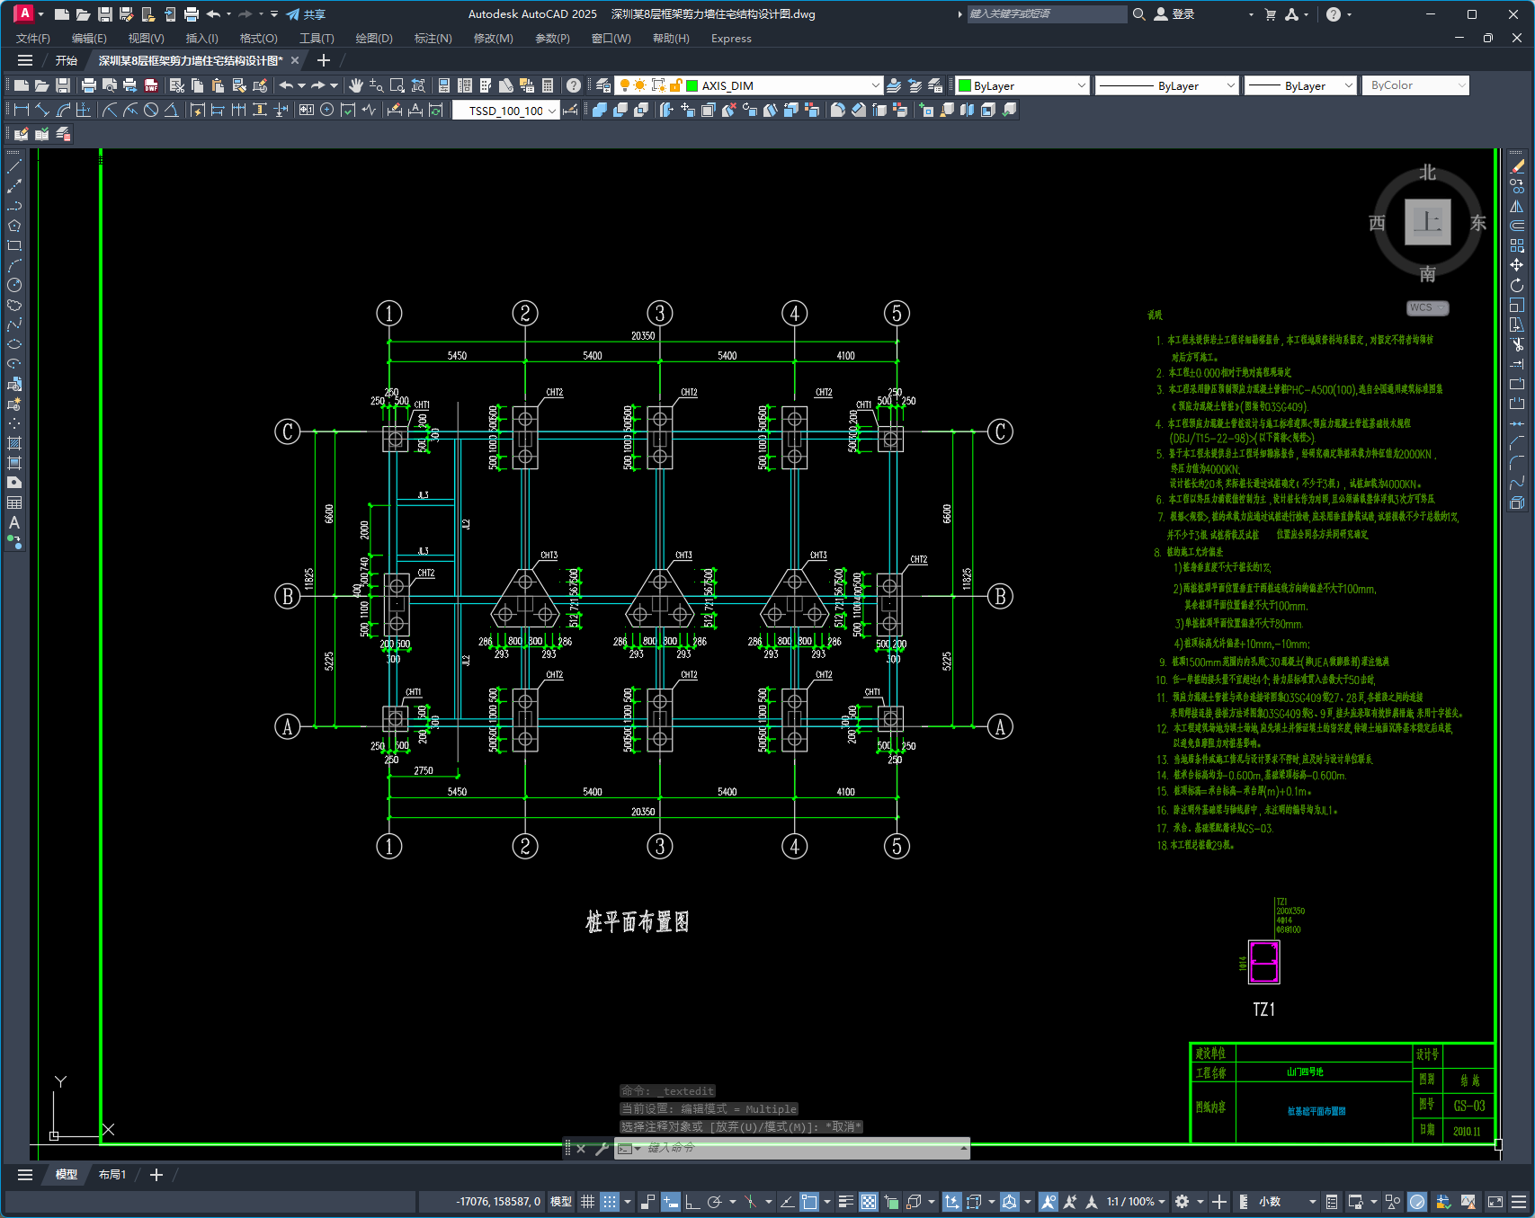Click the green swatch in ByLayer color control
This screenshot has width=1535, height=1218.
[x=965, y=85]
